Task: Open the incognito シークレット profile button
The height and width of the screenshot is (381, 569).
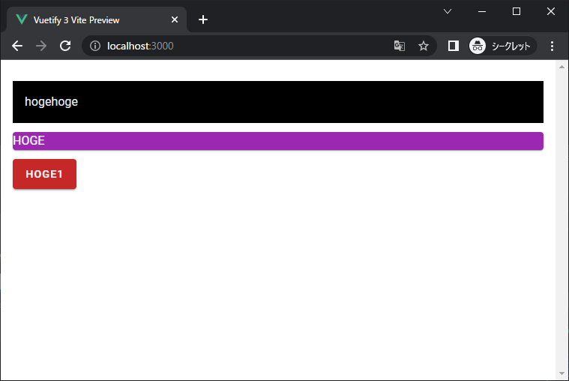Action: pos(502,46)
